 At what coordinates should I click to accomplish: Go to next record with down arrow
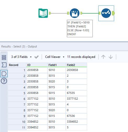[x=111, y=57]
